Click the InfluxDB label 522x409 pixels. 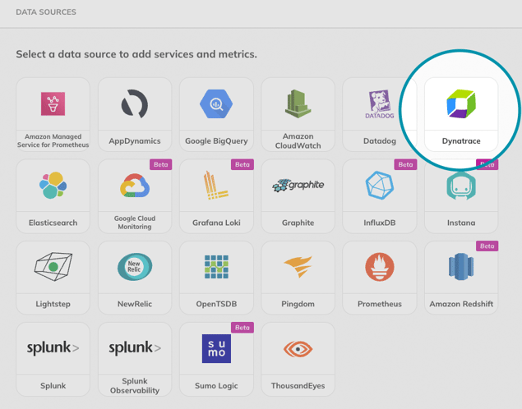tap(380, 223)
